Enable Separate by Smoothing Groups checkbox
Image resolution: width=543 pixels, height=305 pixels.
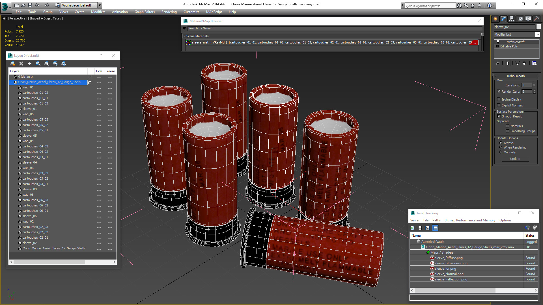[508, 131]
